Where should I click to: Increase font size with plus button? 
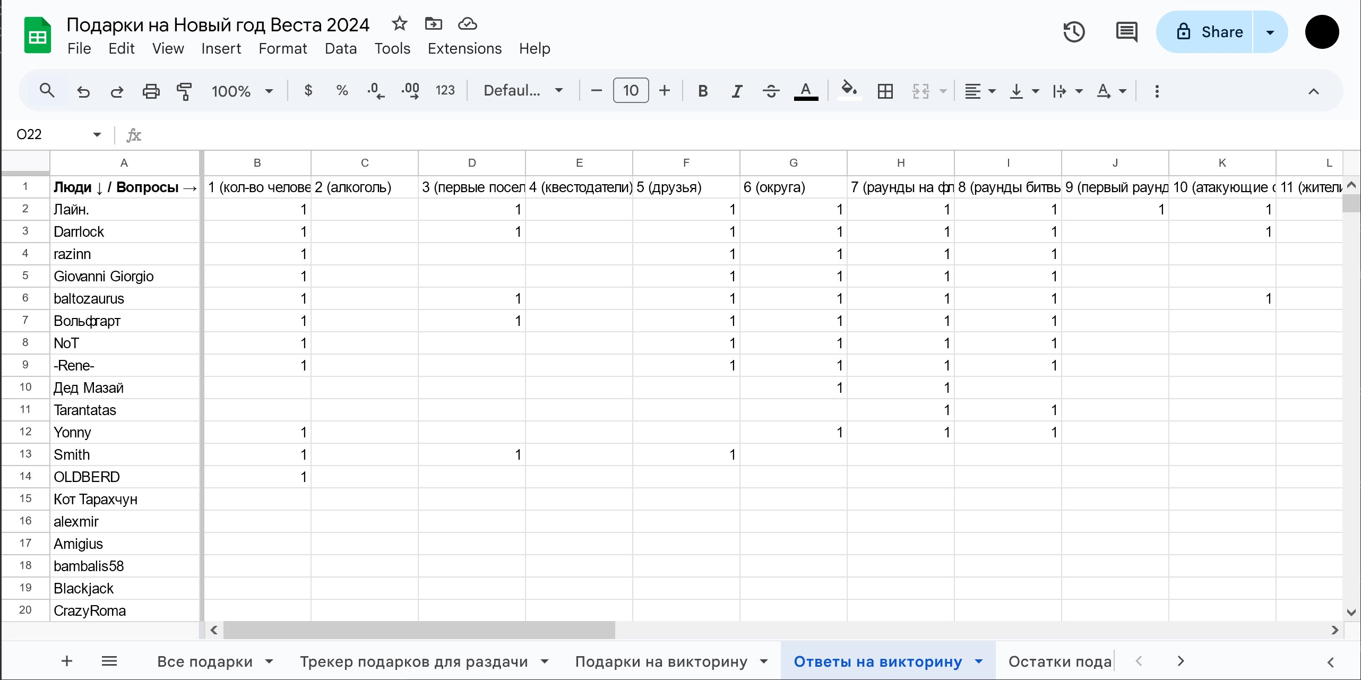pos(664,91)
